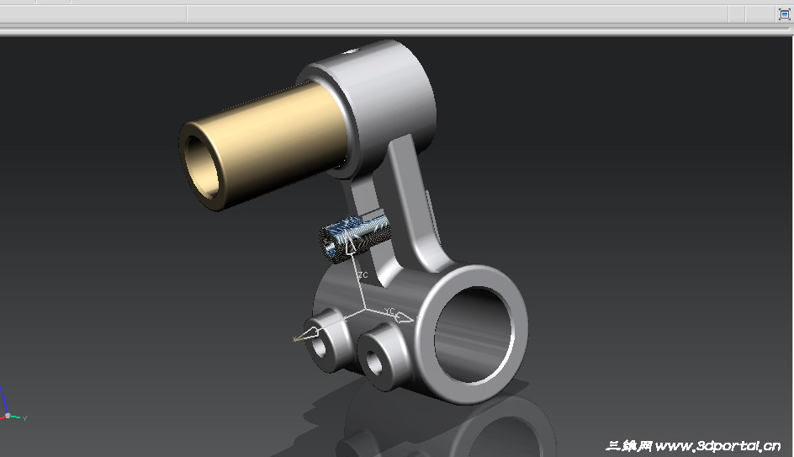The image size is (794, 457).
Task: Pick the knurled blue socket screw
Action: click(x=354, y=238)
